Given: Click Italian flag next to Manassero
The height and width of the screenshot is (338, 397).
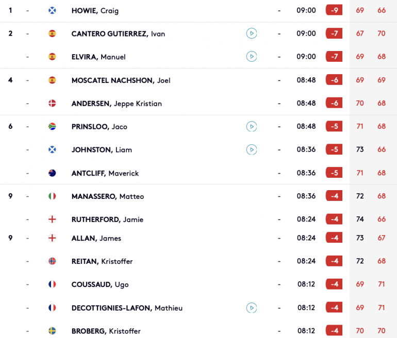Looking at the screenshot, I should [52, 196].
